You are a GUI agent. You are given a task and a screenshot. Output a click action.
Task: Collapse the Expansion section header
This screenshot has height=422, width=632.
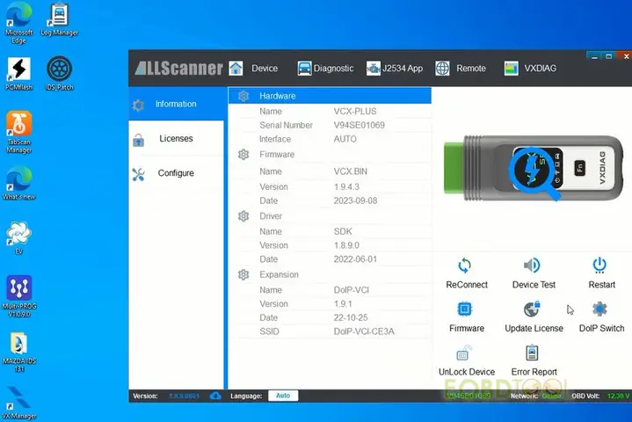point(278,275)
